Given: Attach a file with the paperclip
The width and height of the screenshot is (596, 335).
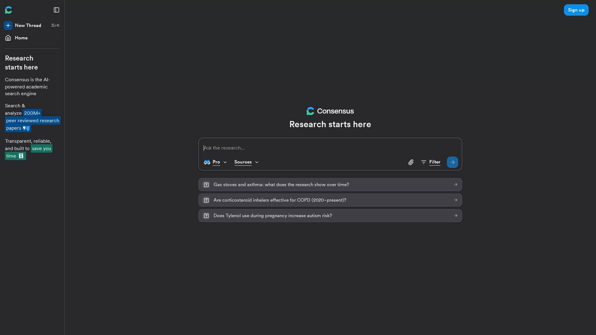Looking at the screenshot, I should click(x=411, y=162).
